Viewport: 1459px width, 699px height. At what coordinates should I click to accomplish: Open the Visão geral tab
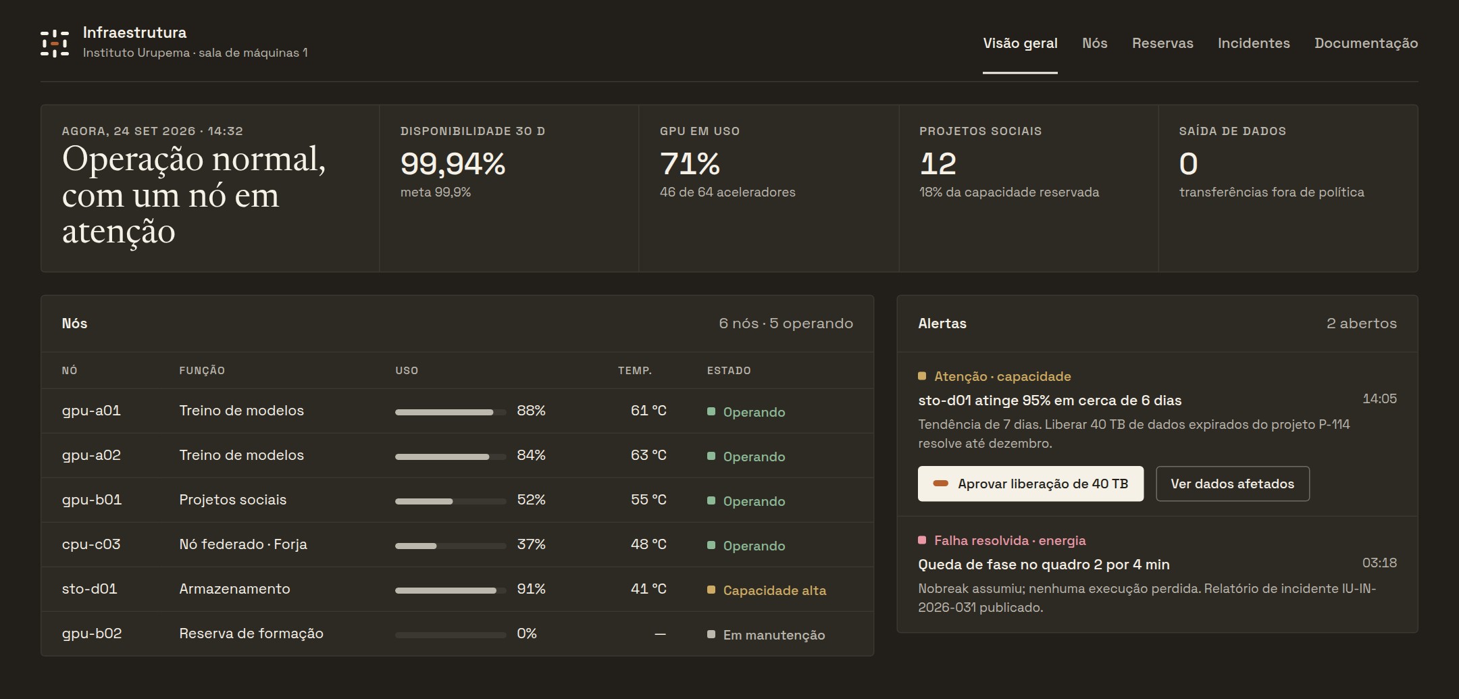(x=1020, y=43)
